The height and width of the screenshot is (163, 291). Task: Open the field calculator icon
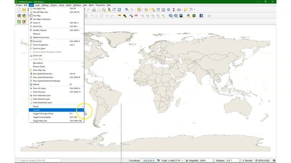pos(163,10)
